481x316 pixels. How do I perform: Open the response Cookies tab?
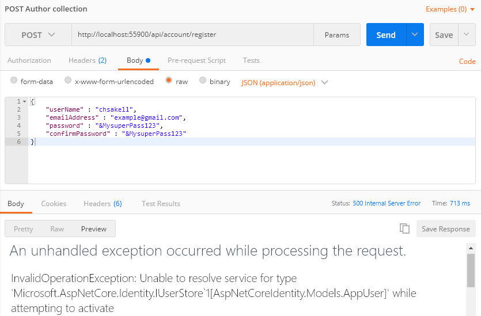tap(54, 204)
